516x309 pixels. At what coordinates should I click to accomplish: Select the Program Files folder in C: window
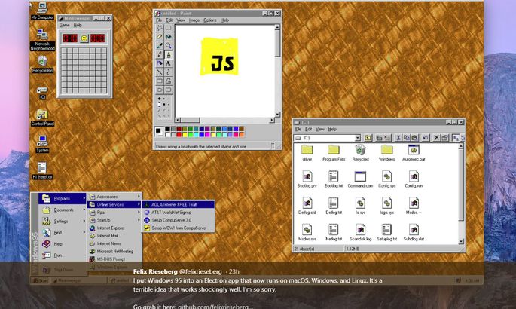(x=334, y=153)
